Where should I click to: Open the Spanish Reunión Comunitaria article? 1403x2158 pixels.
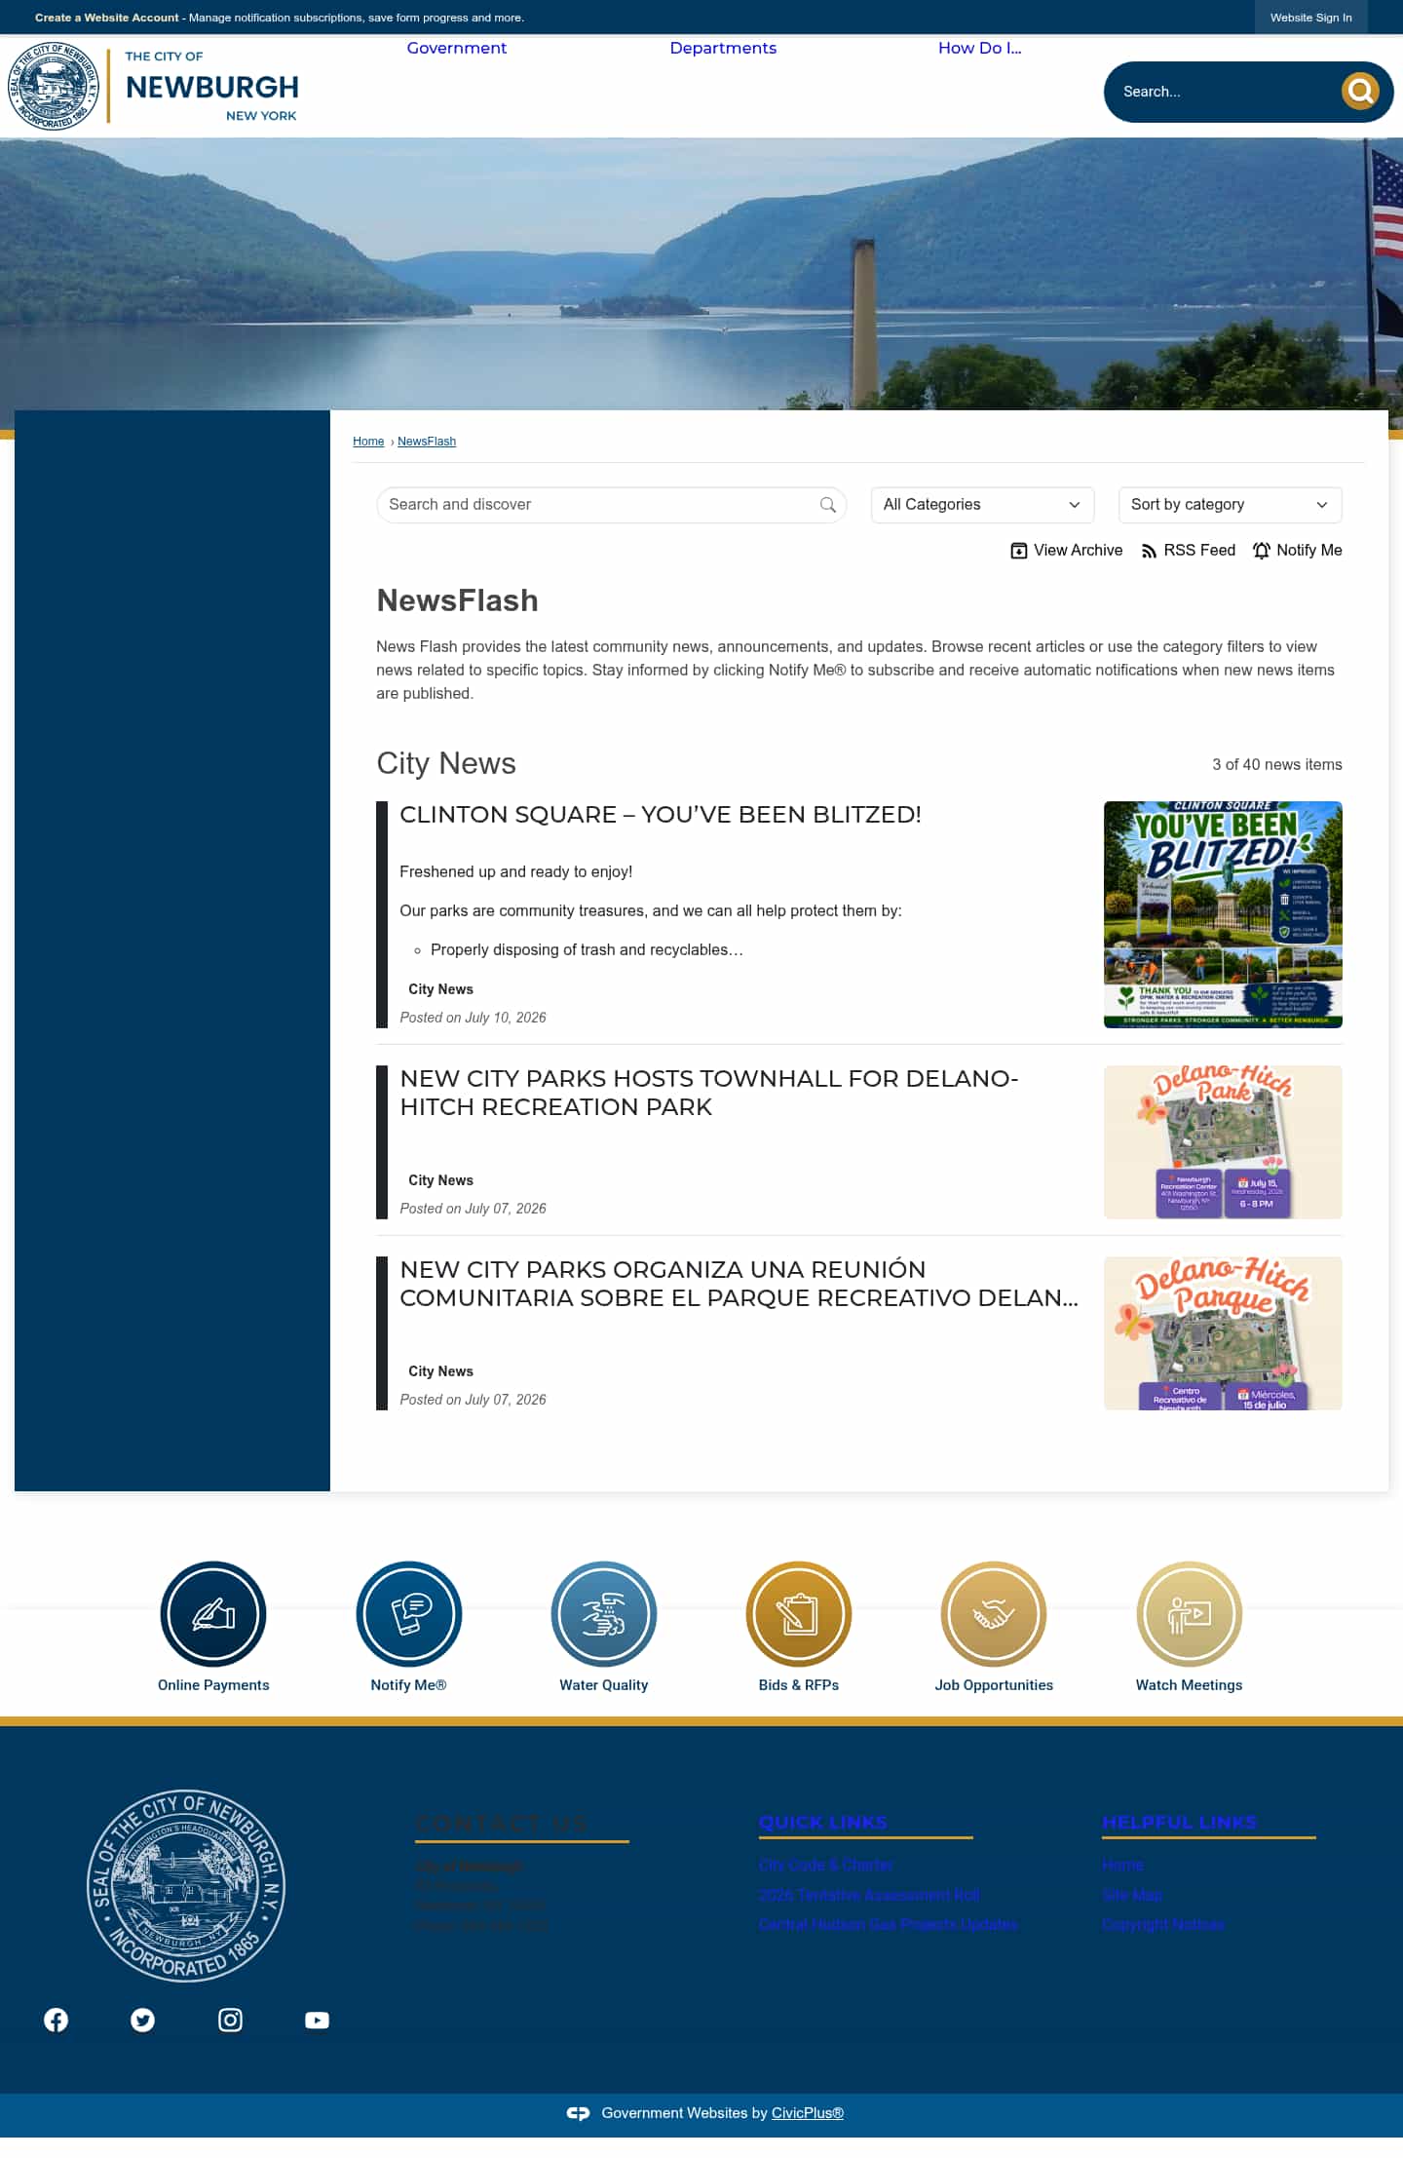coord(739,1284)
